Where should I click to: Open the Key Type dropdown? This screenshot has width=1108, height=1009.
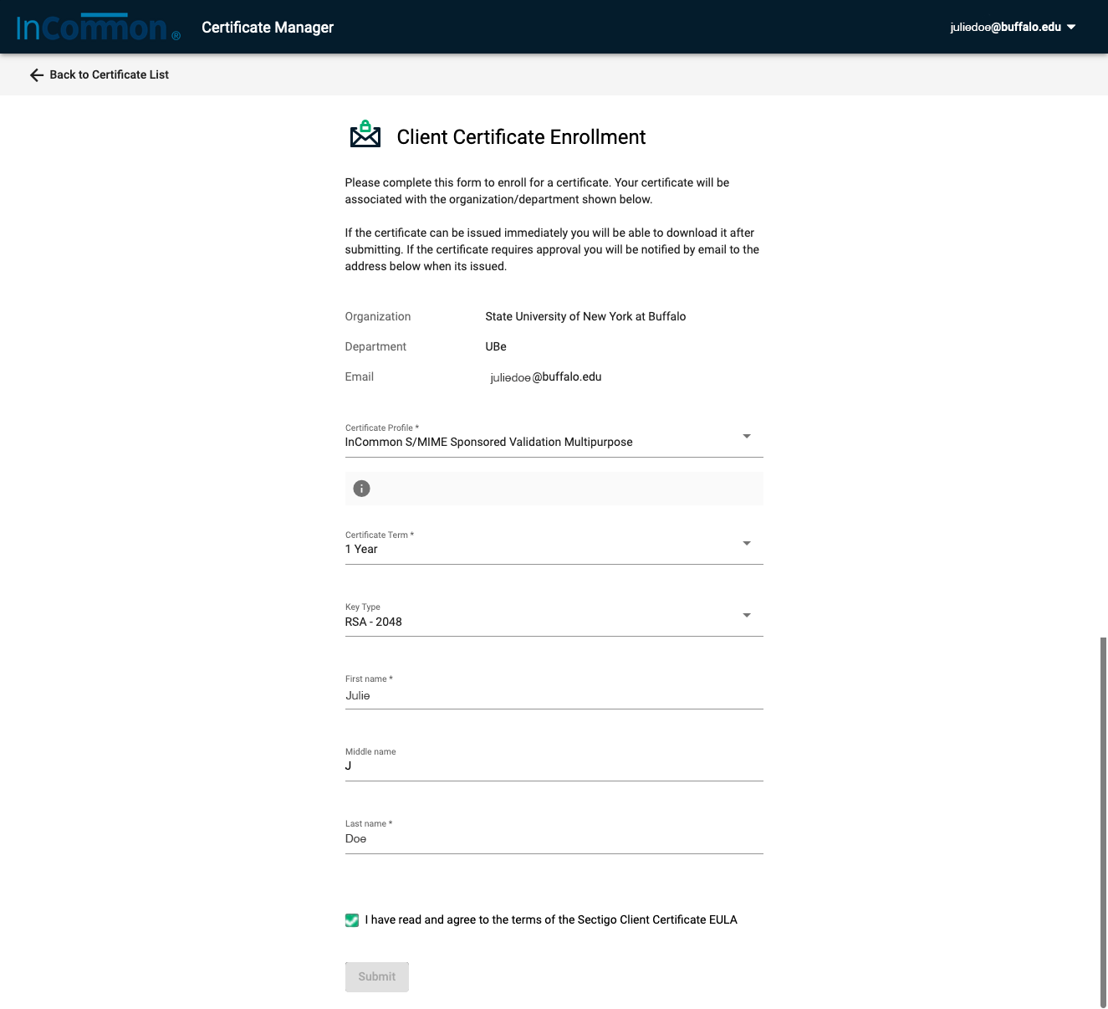(x=544, y=622)
